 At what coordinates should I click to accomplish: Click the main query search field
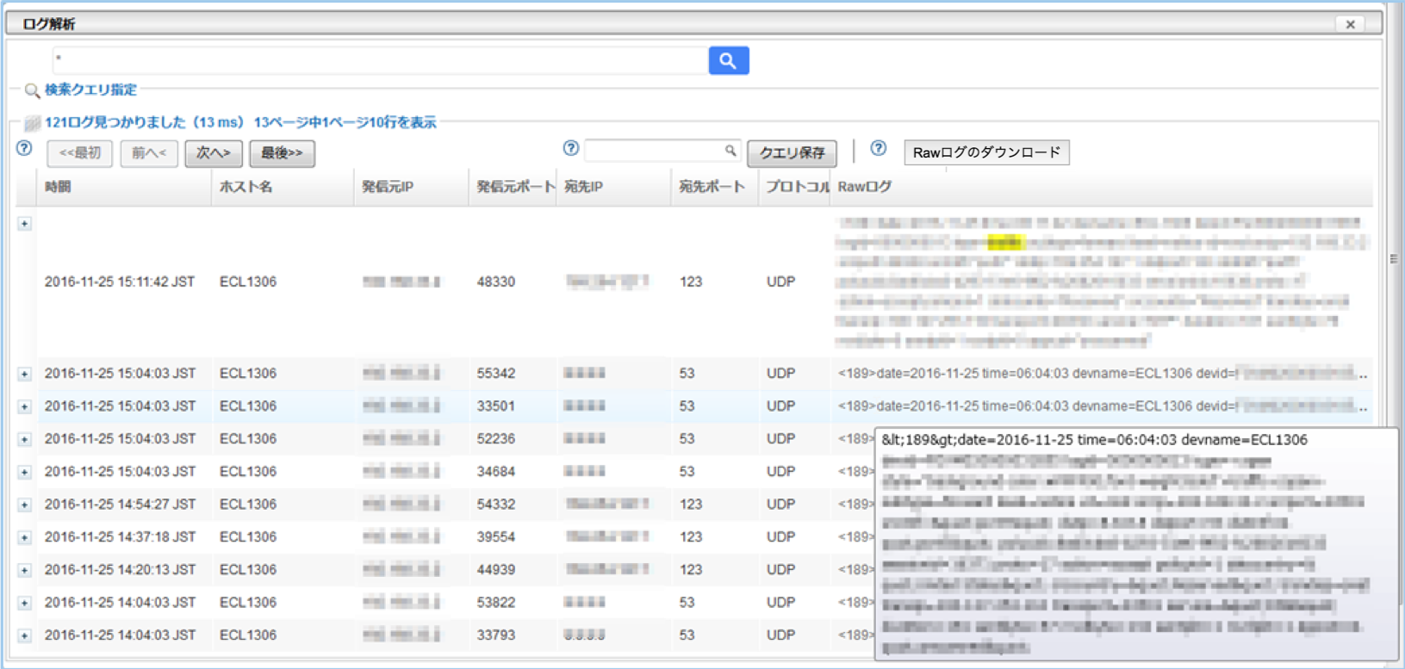[x=379, y=60]
